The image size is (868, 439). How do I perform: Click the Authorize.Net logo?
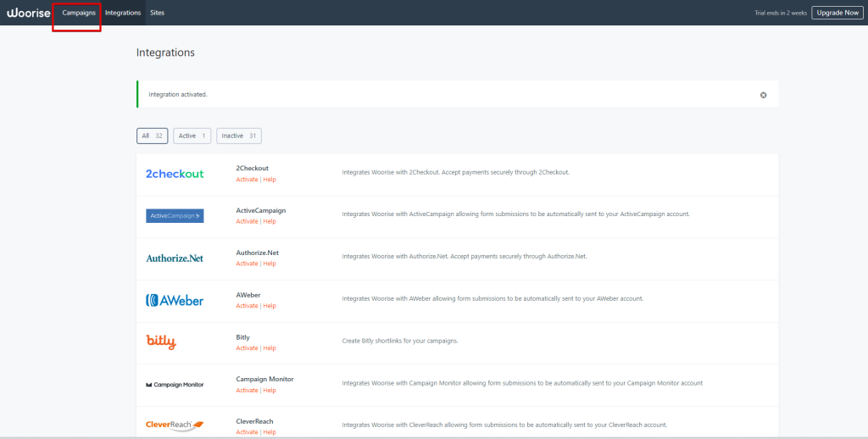pos(175,258)
